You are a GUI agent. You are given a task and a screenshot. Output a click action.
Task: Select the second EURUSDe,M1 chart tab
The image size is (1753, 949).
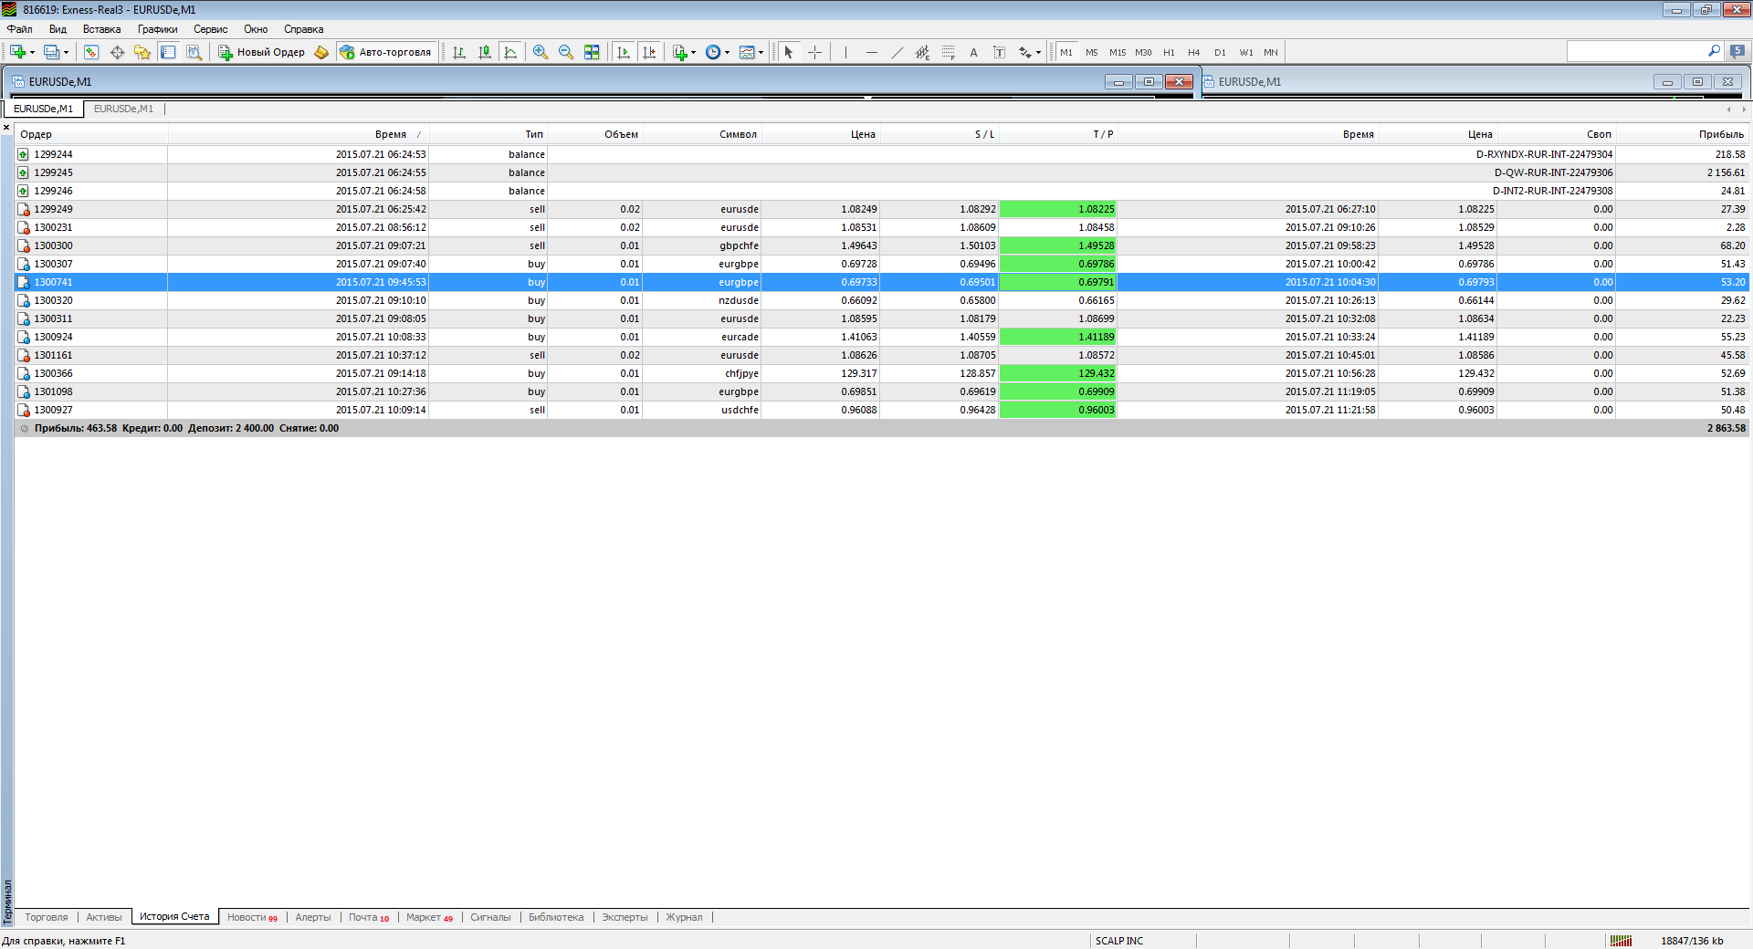pyautogui.click(x=123, y=109)
